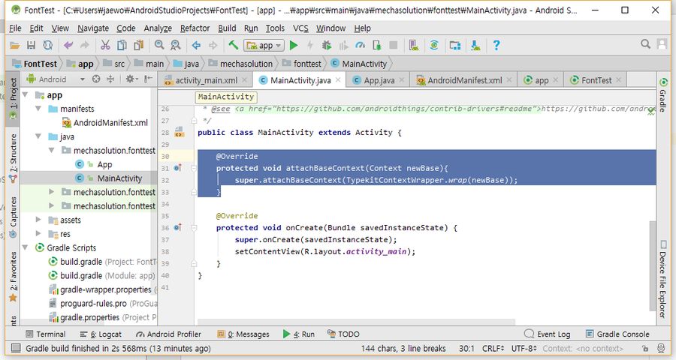
Task: Click the Replace icon in toolbar
Action: pos(176,45)
